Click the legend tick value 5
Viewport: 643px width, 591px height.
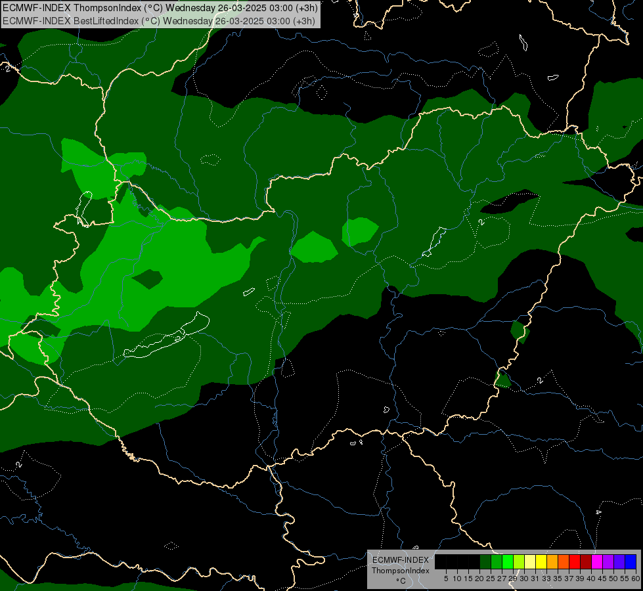click(x=446, y=579)
